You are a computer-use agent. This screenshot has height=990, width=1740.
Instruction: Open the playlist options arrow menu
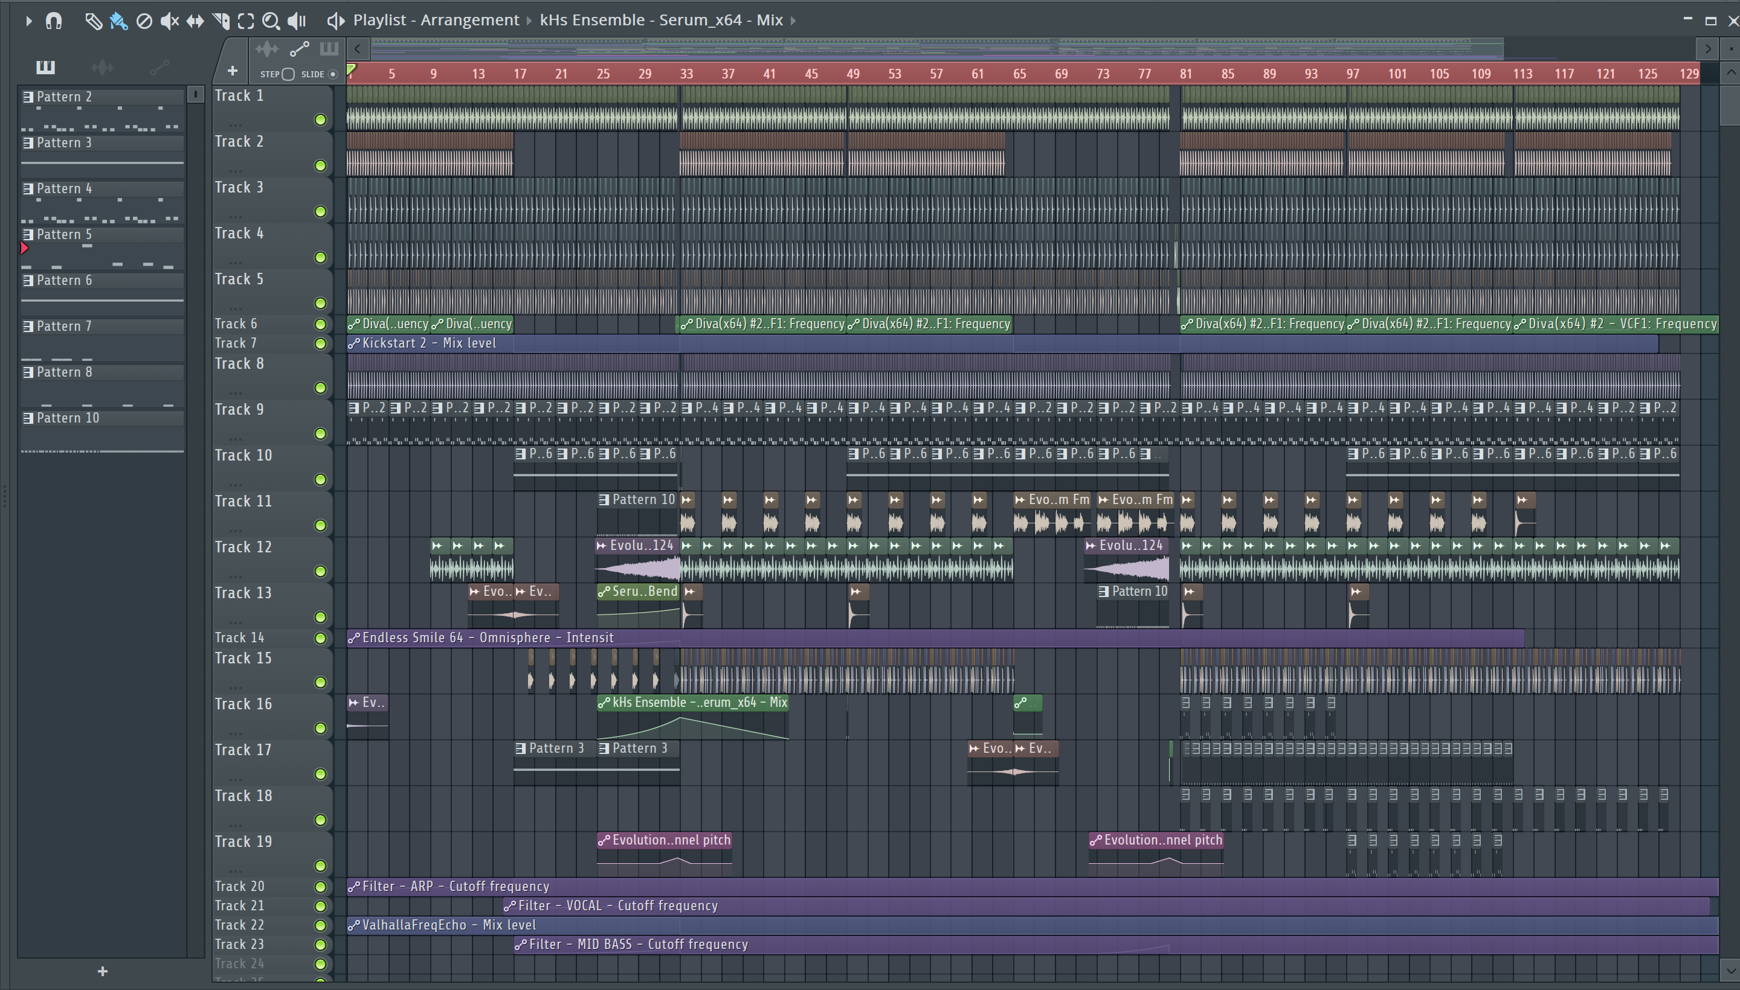[x=28, y=21]
